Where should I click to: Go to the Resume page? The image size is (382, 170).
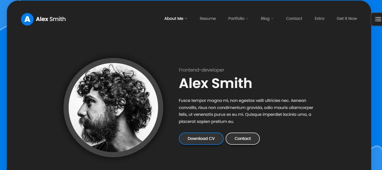[208, 18]
